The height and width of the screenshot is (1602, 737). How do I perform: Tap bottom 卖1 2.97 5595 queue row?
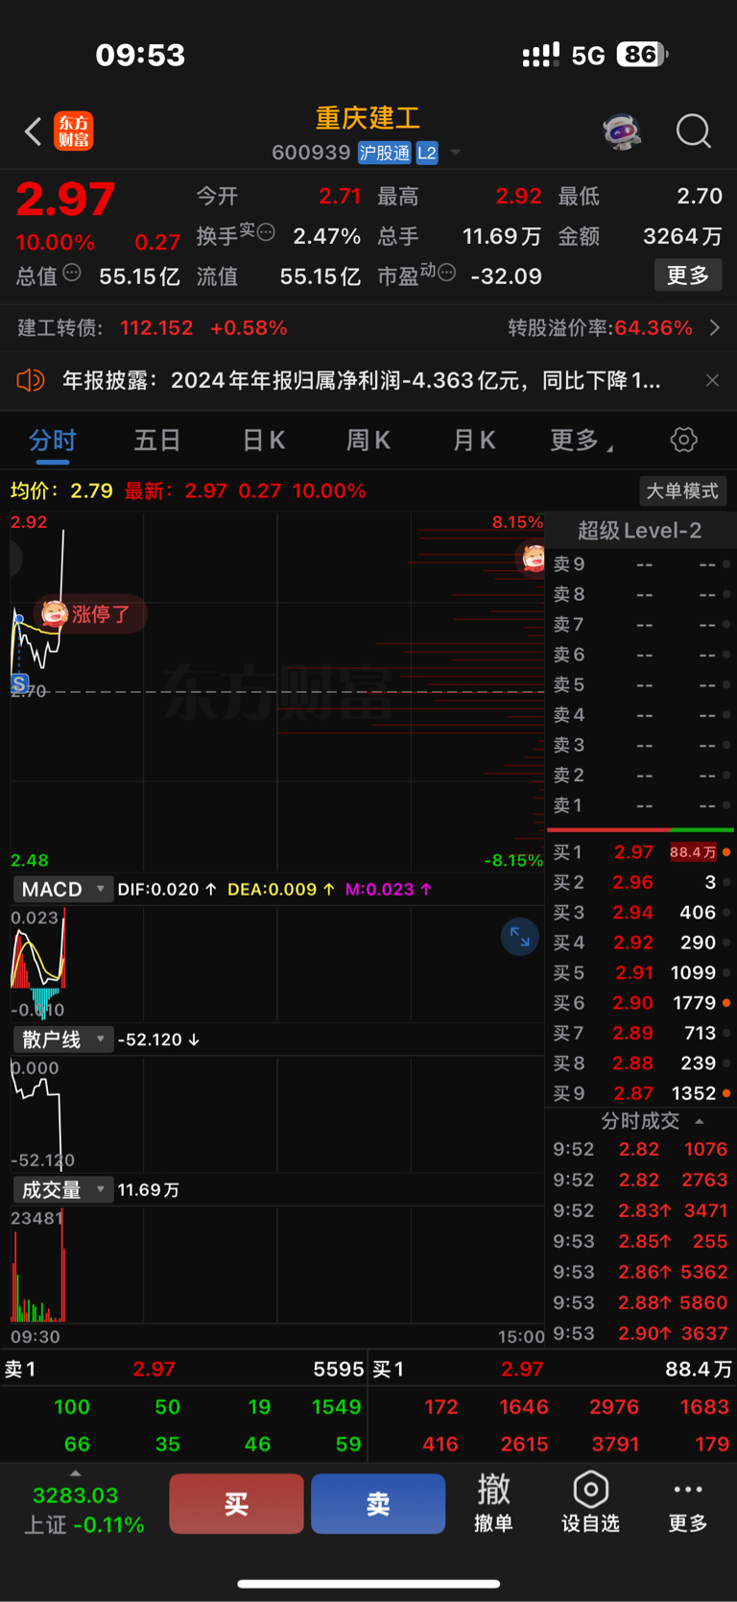pyautogui.click(x=183, y=1370)
